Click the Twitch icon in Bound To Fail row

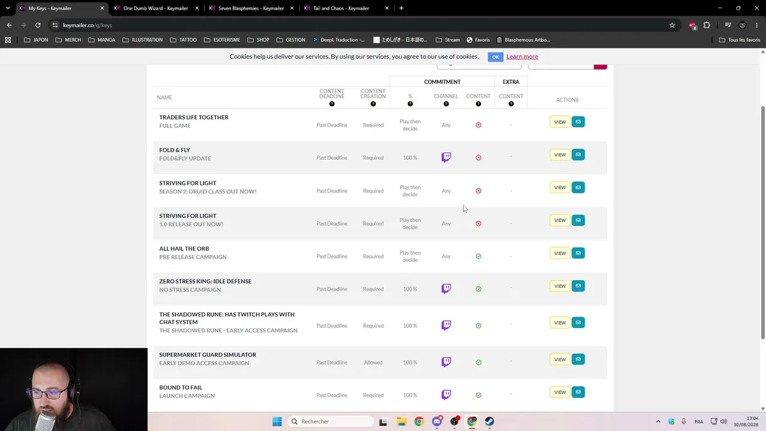point(446,394)
